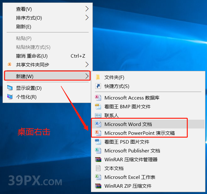Open the 查看(V) menu entry
Screen dimensions: 207x194
pos(48,9)
